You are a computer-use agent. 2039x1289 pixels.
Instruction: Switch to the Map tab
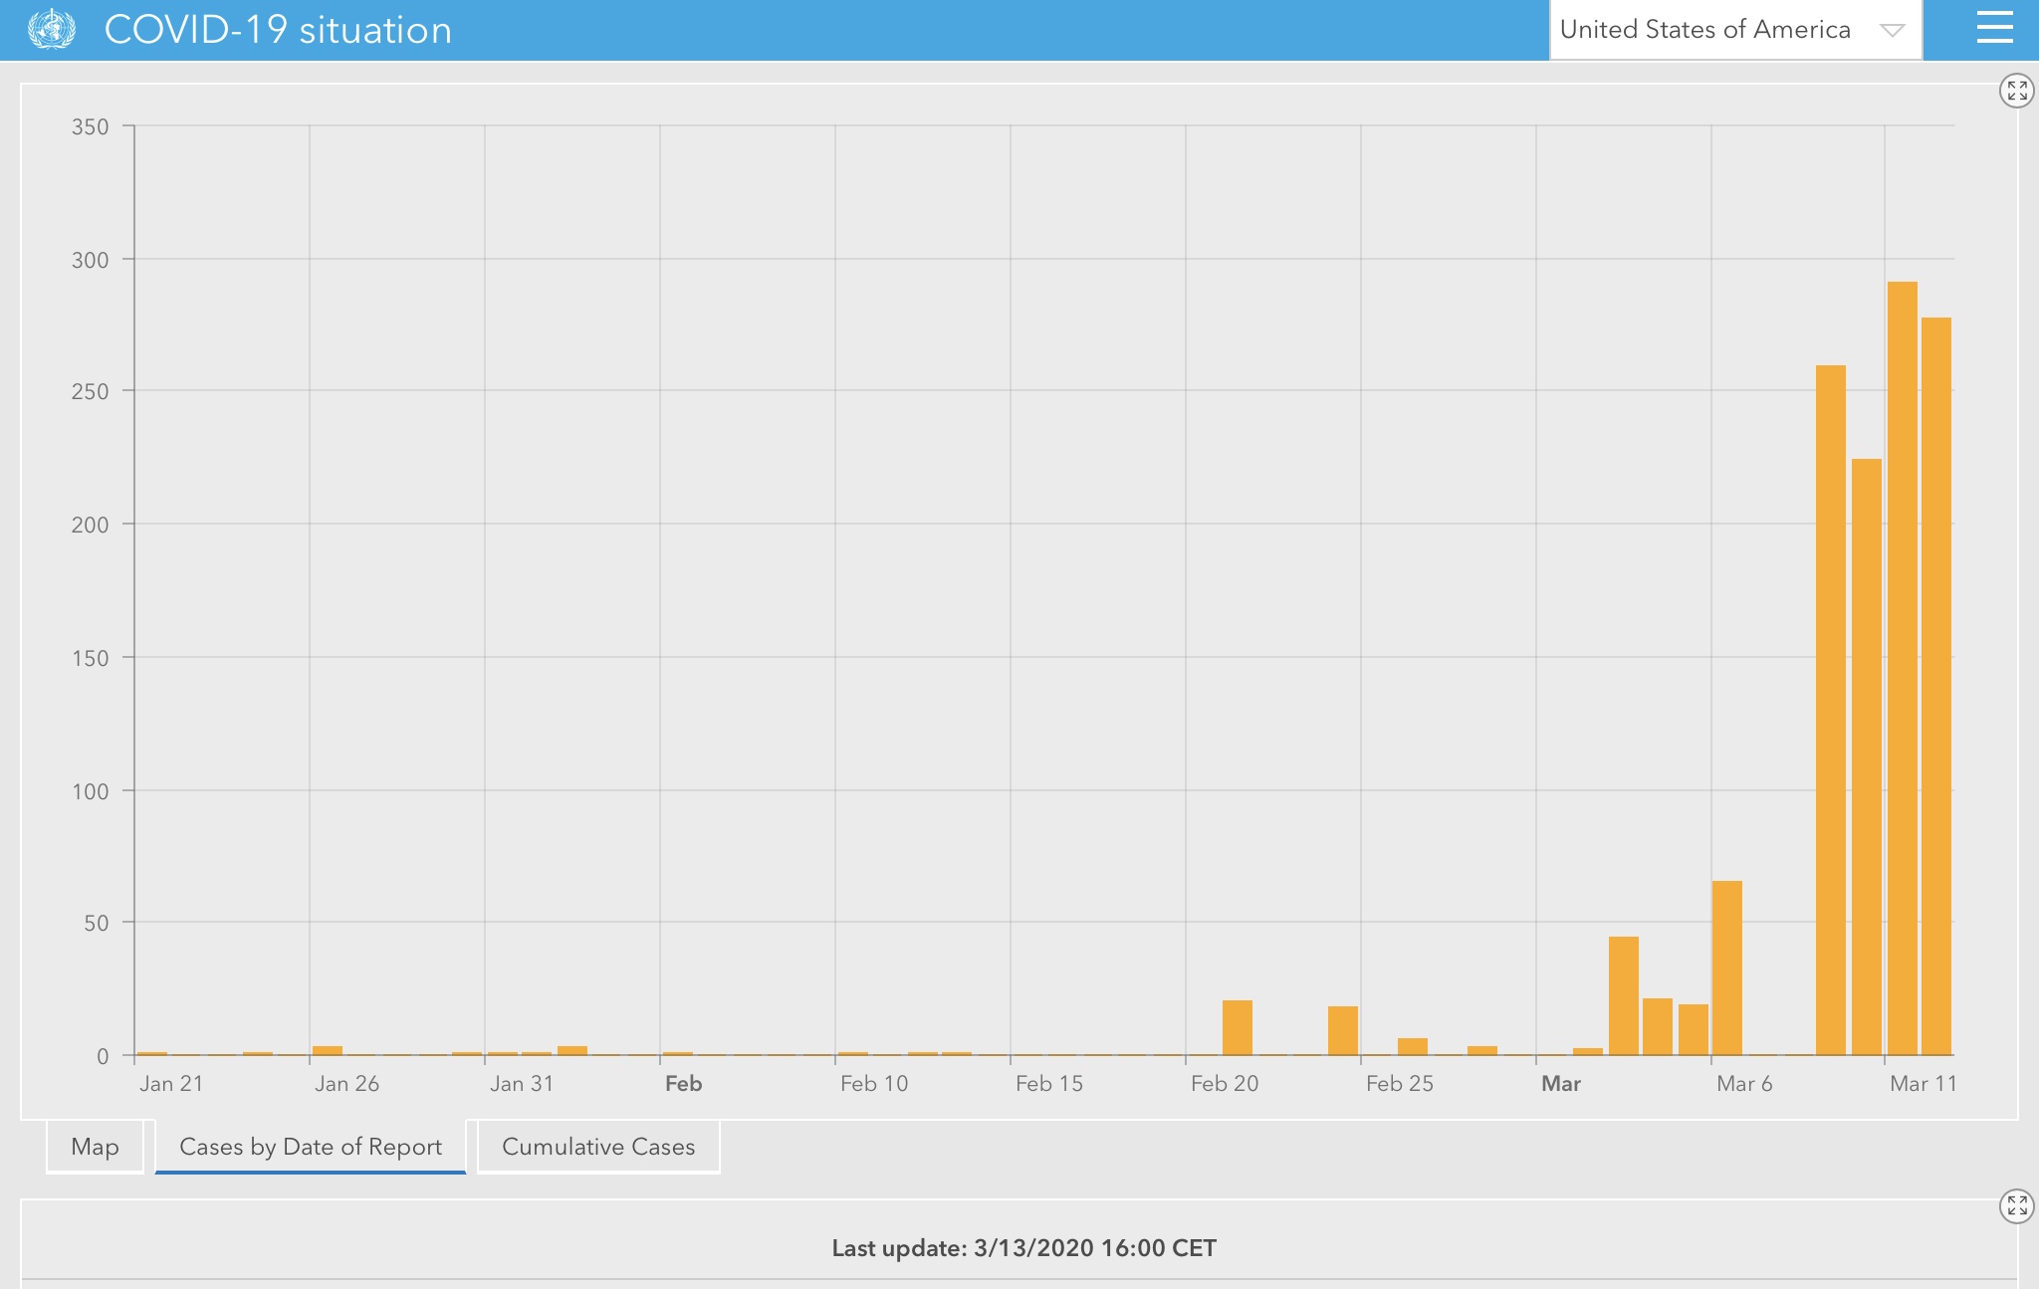pyautogui.click(x=96, y=1147)
